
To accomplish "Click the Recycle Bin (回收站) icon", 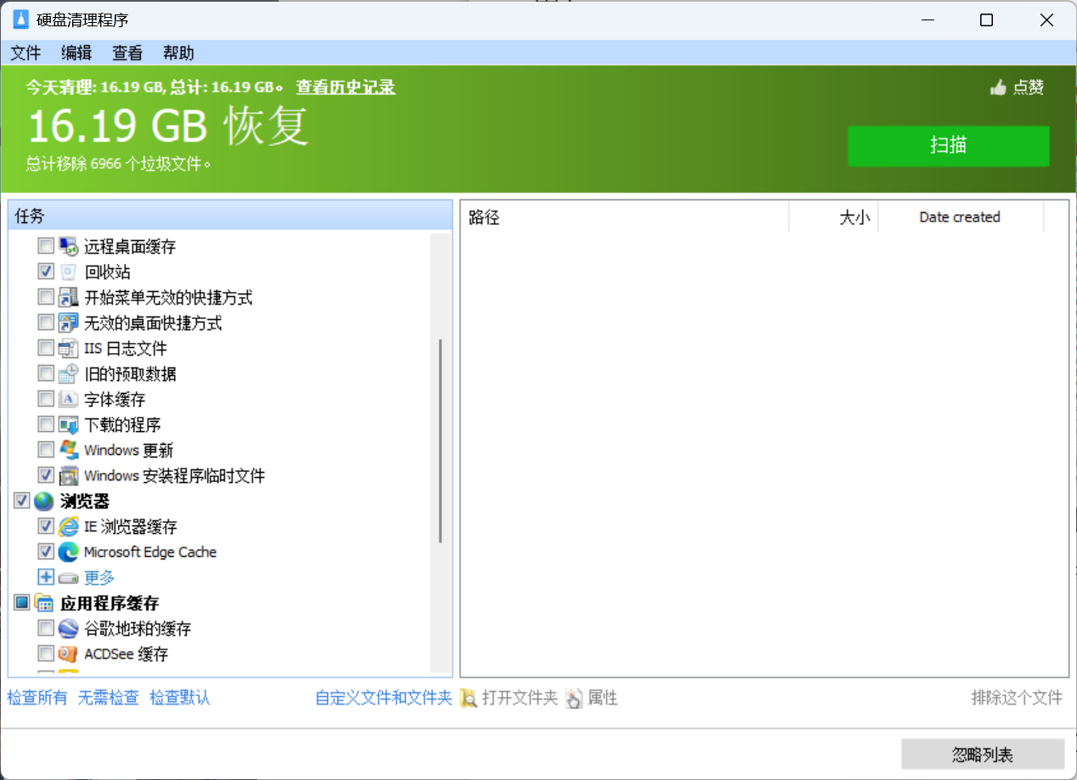I will 69,272.
